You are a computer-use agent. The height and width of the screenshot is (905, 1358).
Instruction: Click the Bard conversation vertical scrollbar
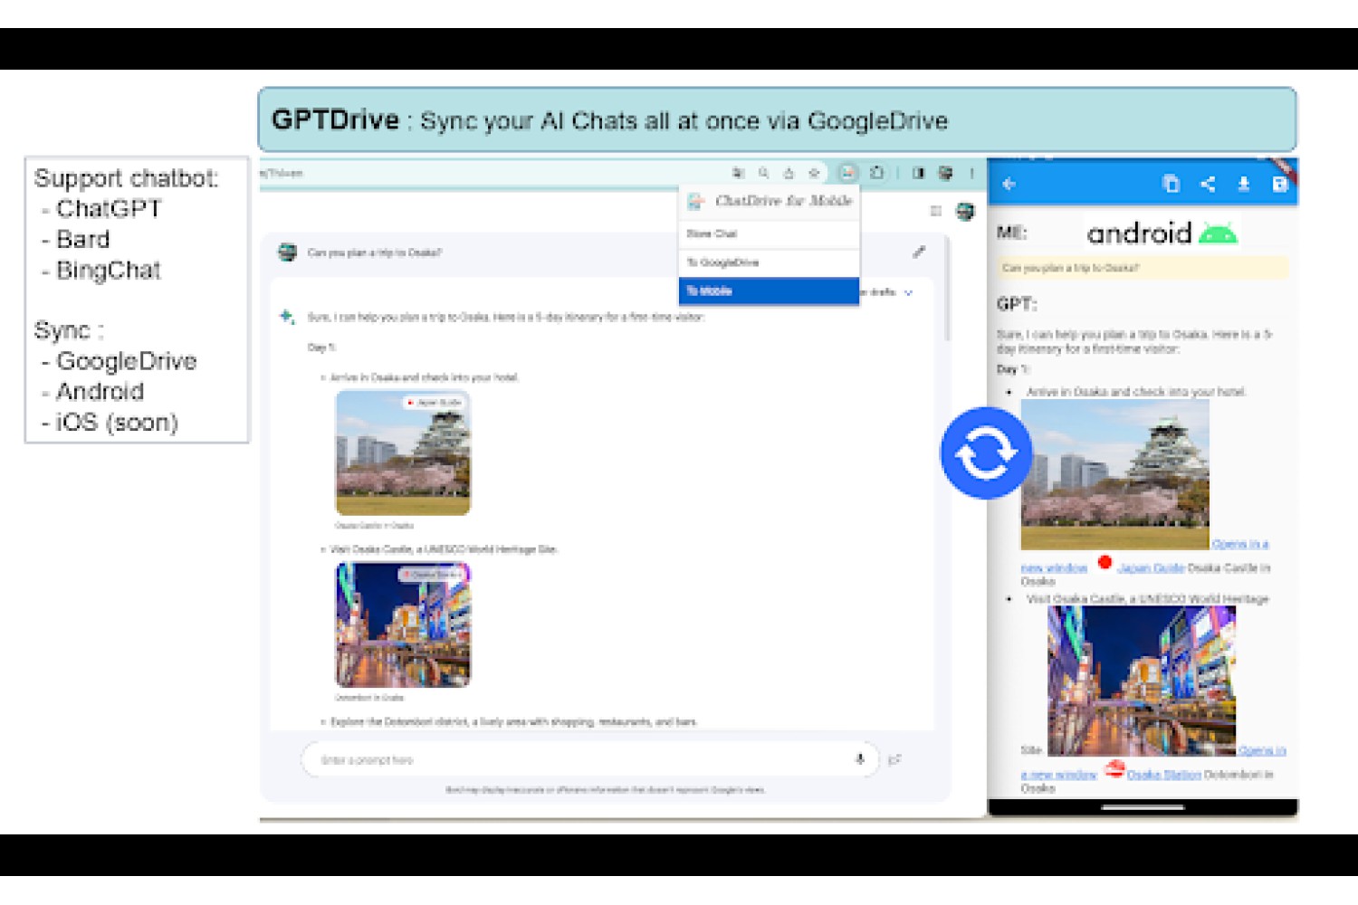pos(948,290)
